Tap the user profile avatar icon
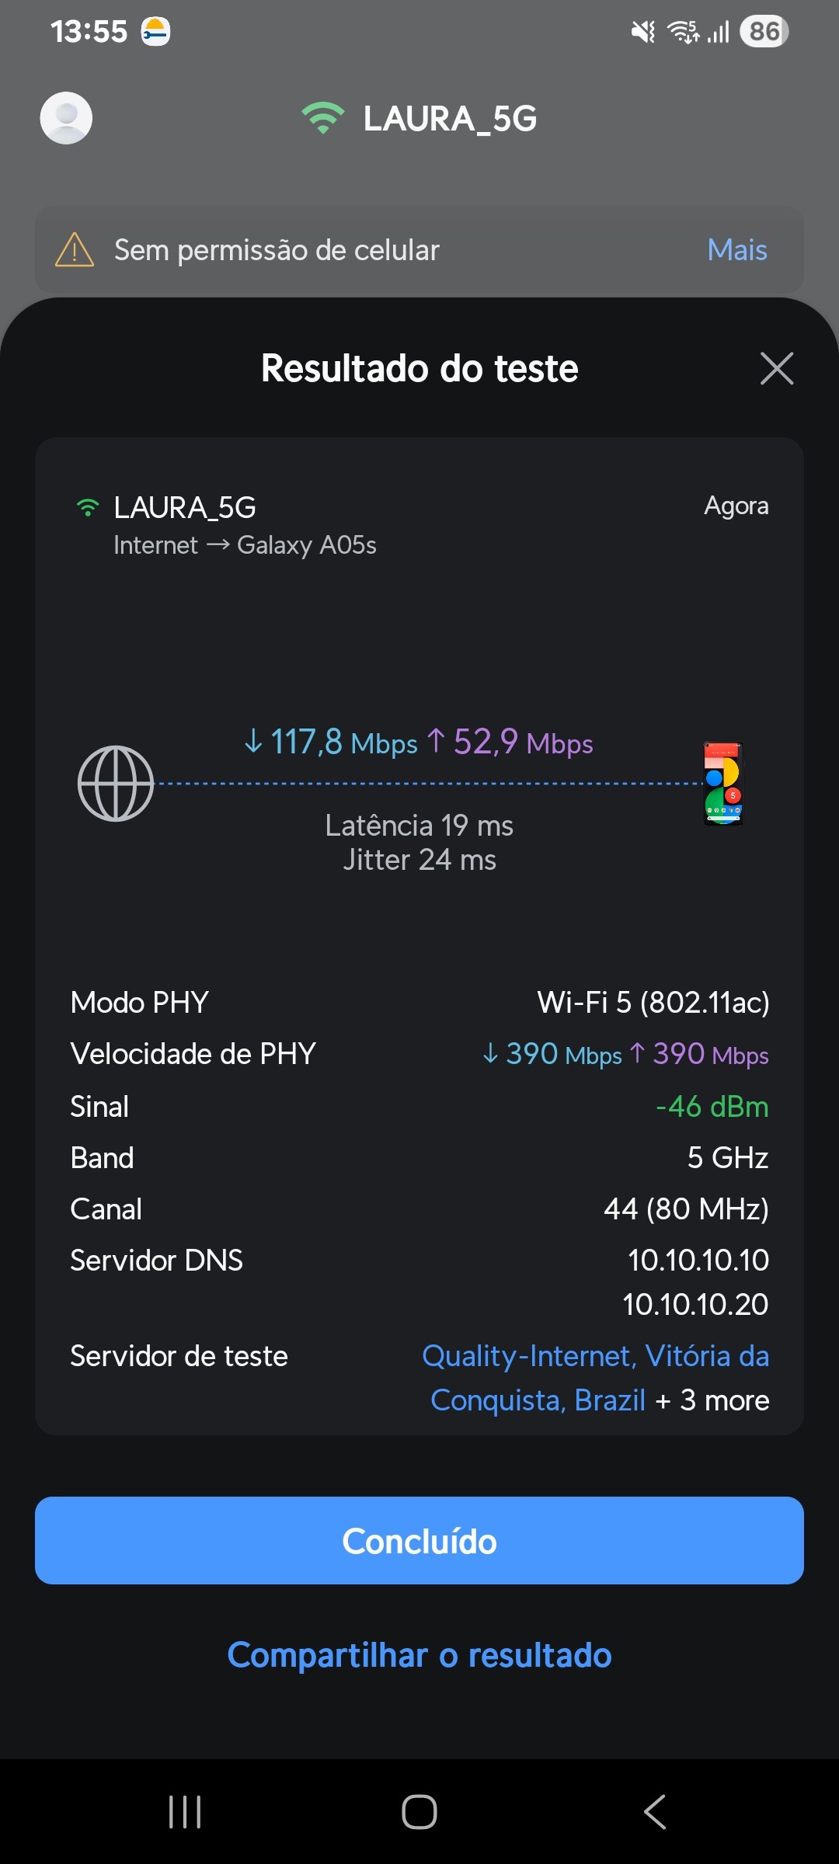The height and width of the screenshot is (1864, 839). coord(66,118)
